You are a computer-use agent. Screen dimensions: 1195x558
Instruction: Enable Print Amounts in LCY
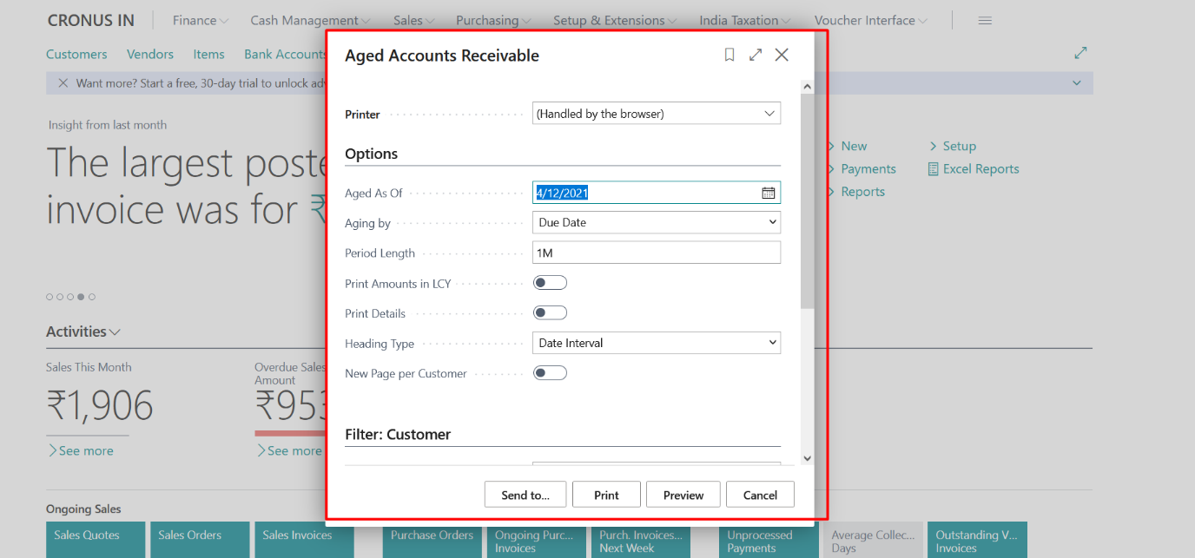550,282
